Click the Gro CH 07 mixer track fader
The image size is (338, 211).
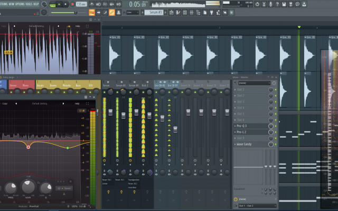pos(175,129)
